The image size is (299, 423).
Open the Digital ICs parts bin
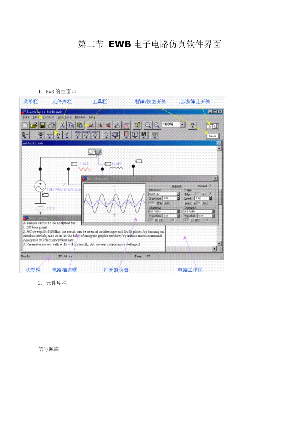click(x=95, y=135)
